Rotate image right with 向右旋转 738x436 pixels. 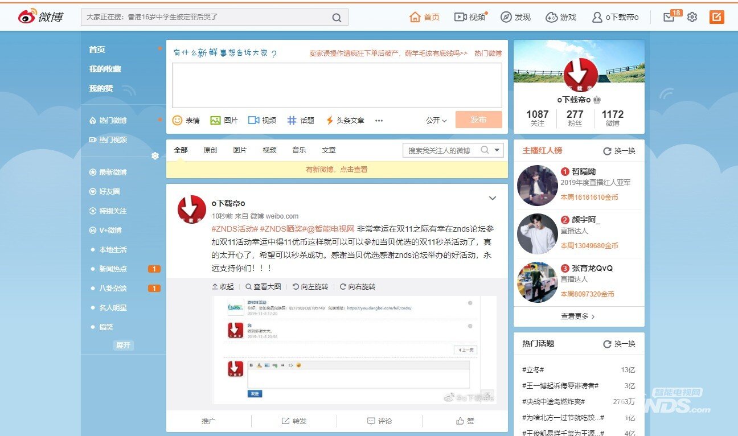point(358,286)
